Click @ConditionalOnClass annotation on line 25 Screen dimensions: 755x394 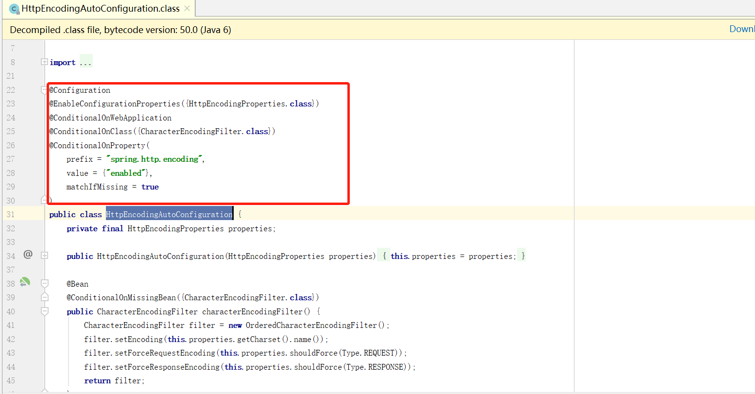[91, 132]
